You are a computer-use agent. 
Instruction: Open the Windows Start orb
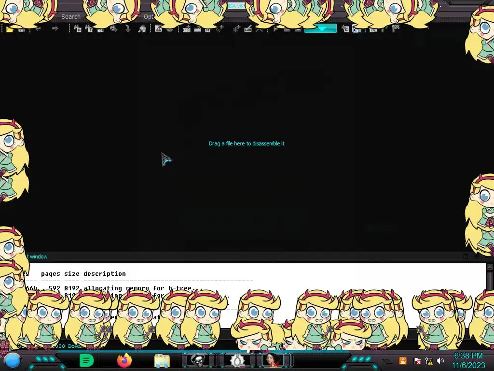[12, 360]
